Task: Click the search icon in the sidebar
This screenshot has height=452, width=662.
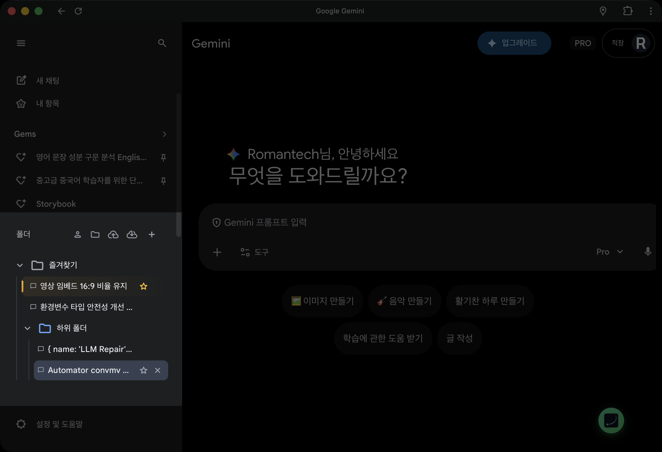Action: [x=162, y=43]
